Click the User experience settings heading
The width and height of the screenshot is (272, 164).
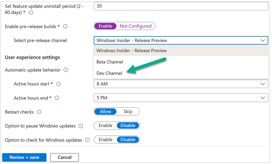click(x=32, y=57)
